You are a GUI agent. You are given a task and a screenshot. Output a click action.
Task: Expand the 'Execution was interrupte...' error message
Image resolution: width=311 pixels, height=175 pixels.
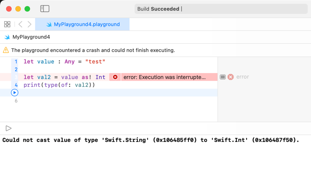(x=164, y=77)
